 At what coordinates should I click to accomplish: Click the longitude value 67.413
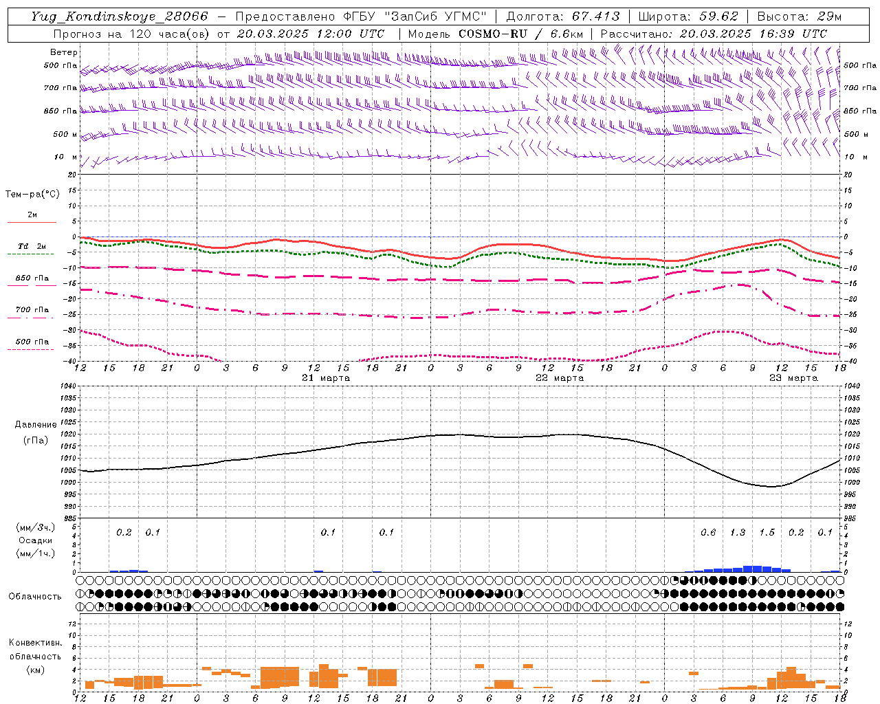tap(596, 16)
